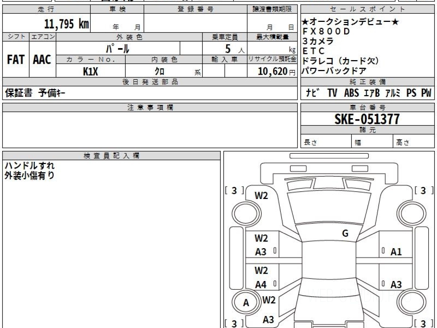Select the K1X color number value

tap(90, 71)
